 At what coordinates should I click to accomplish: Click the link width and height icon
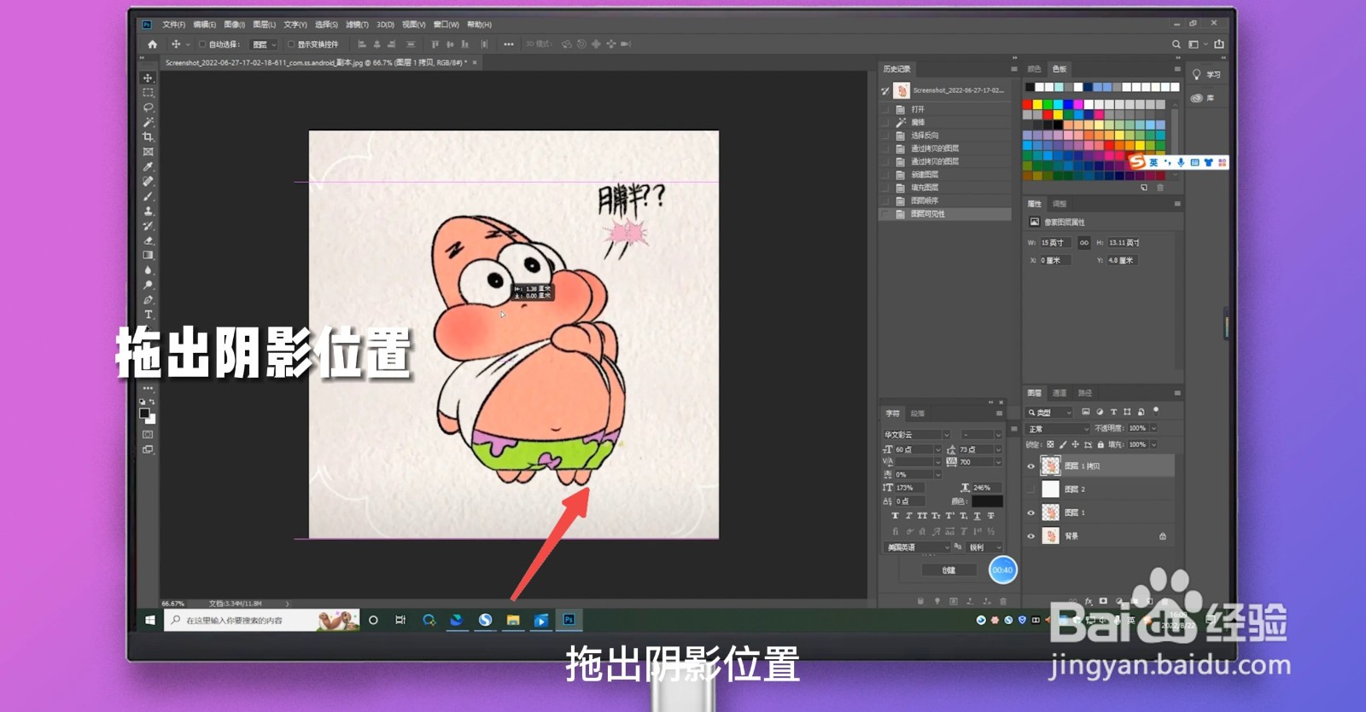point(1083,243)
